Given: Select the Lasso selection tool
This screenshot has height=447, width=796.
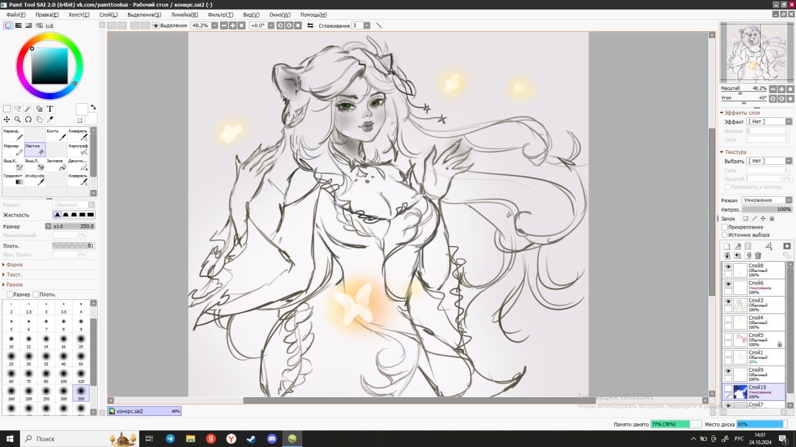Looking at the screenshot, I should pyautogui.click(x=17, y=109).
